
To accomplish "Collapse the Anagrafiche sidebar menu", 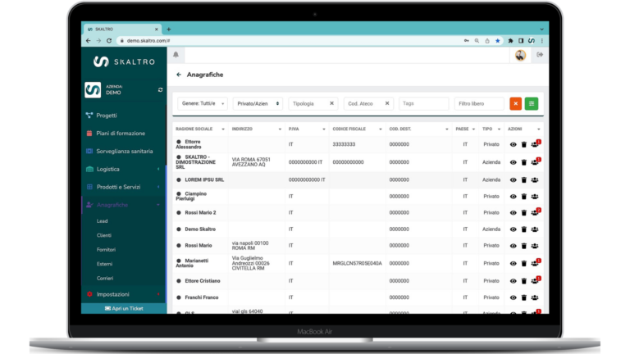I will 124,205.
